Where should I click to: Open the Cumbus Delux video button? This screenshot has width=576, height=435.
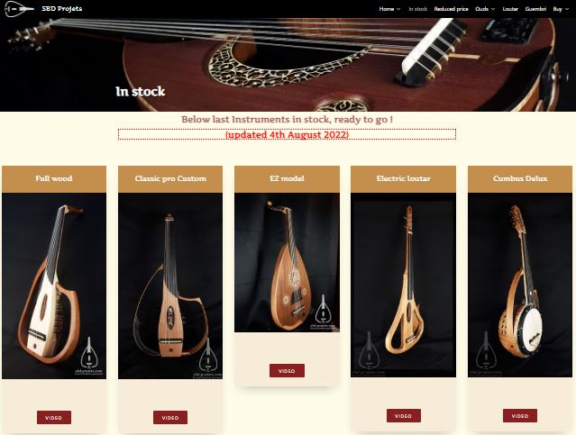520,415
